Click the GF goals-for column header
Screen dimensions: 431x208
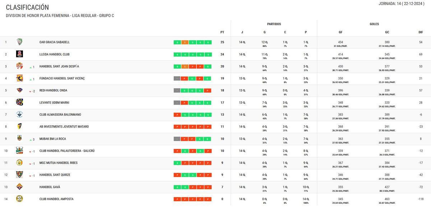pyautogui.click(x=340, y=32)
